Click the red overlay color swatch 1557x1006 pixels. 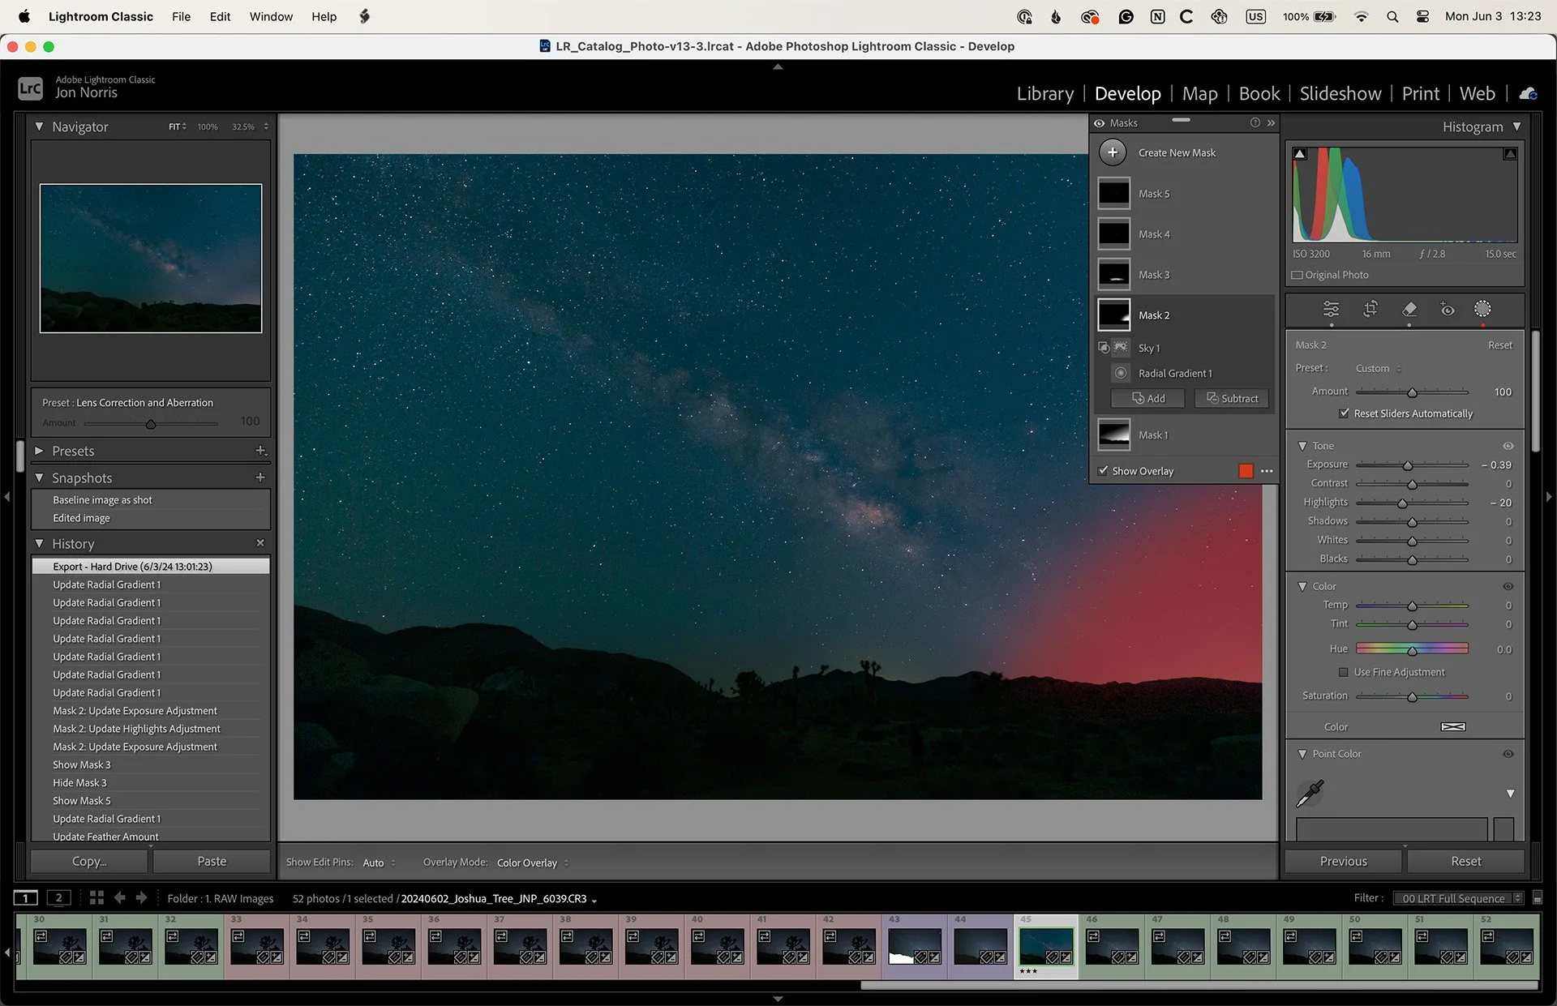click(1246, 471)
